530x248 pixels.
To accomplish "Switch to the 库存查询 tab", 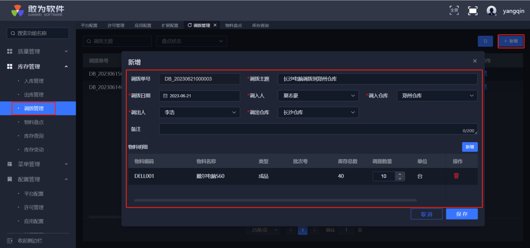I will [260, 25].
